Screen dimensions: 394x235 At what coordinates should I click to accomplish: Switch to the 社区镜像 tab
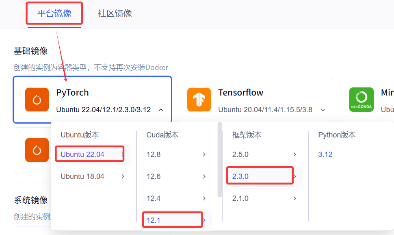click(115, 13)
